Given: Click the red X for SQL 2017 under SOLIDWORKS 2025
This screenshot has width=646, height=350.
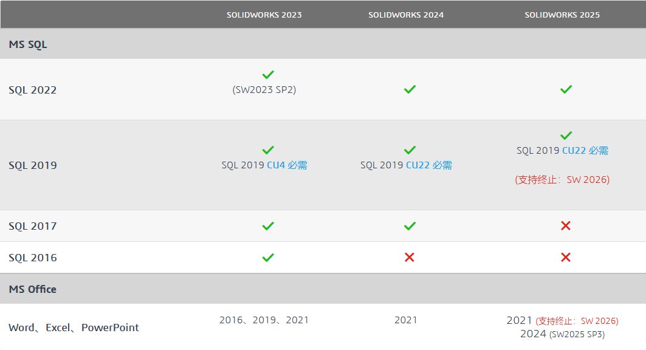Looking at the screenshot, I should pos(566,225).
